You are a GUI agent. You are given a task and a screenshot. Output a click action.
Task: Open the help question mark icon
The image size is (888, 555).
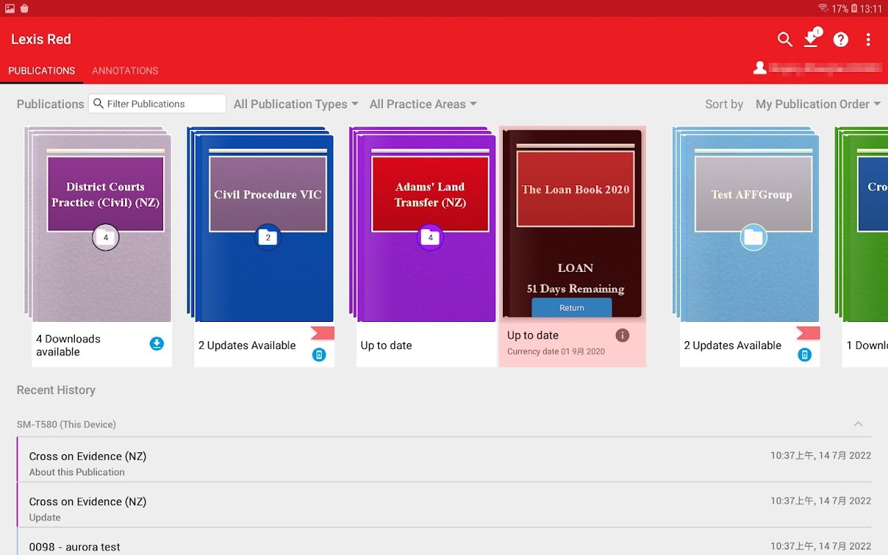[x=841, y=40]
